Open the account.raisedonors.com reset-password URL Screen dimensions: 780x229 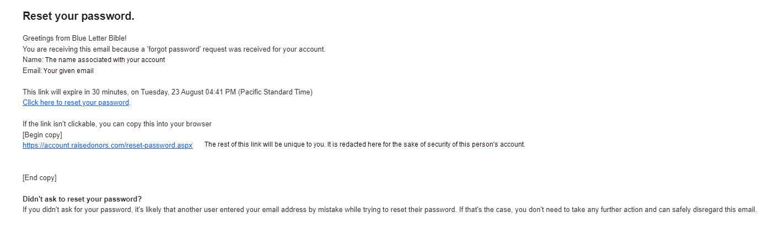click(107, 146)
